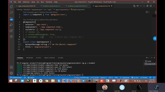Click the blue microphone floating button
This screenshot has width=165, height=92.
click(x=155, y=39)
